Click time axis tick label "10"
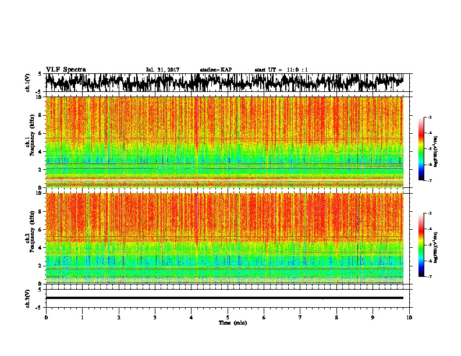Image resolution: width=461 pixels, height=356 pixels. click(x=409, y=318)
